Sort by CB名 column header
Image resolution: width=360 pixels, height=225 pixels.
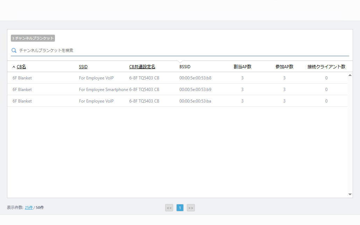21,66
